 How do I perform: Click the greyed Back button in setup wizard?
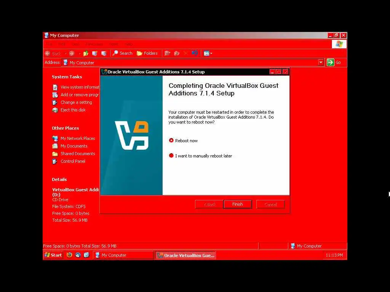[209, 204]
